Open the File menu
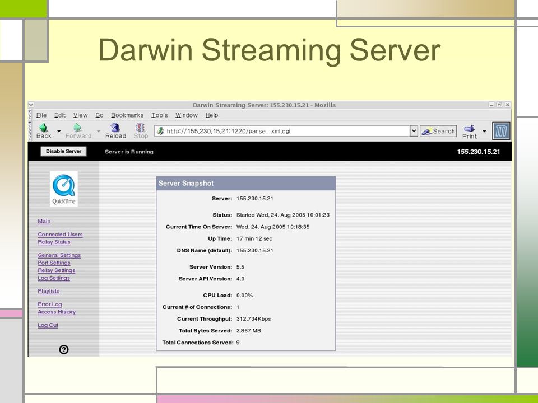 (41, 115)
